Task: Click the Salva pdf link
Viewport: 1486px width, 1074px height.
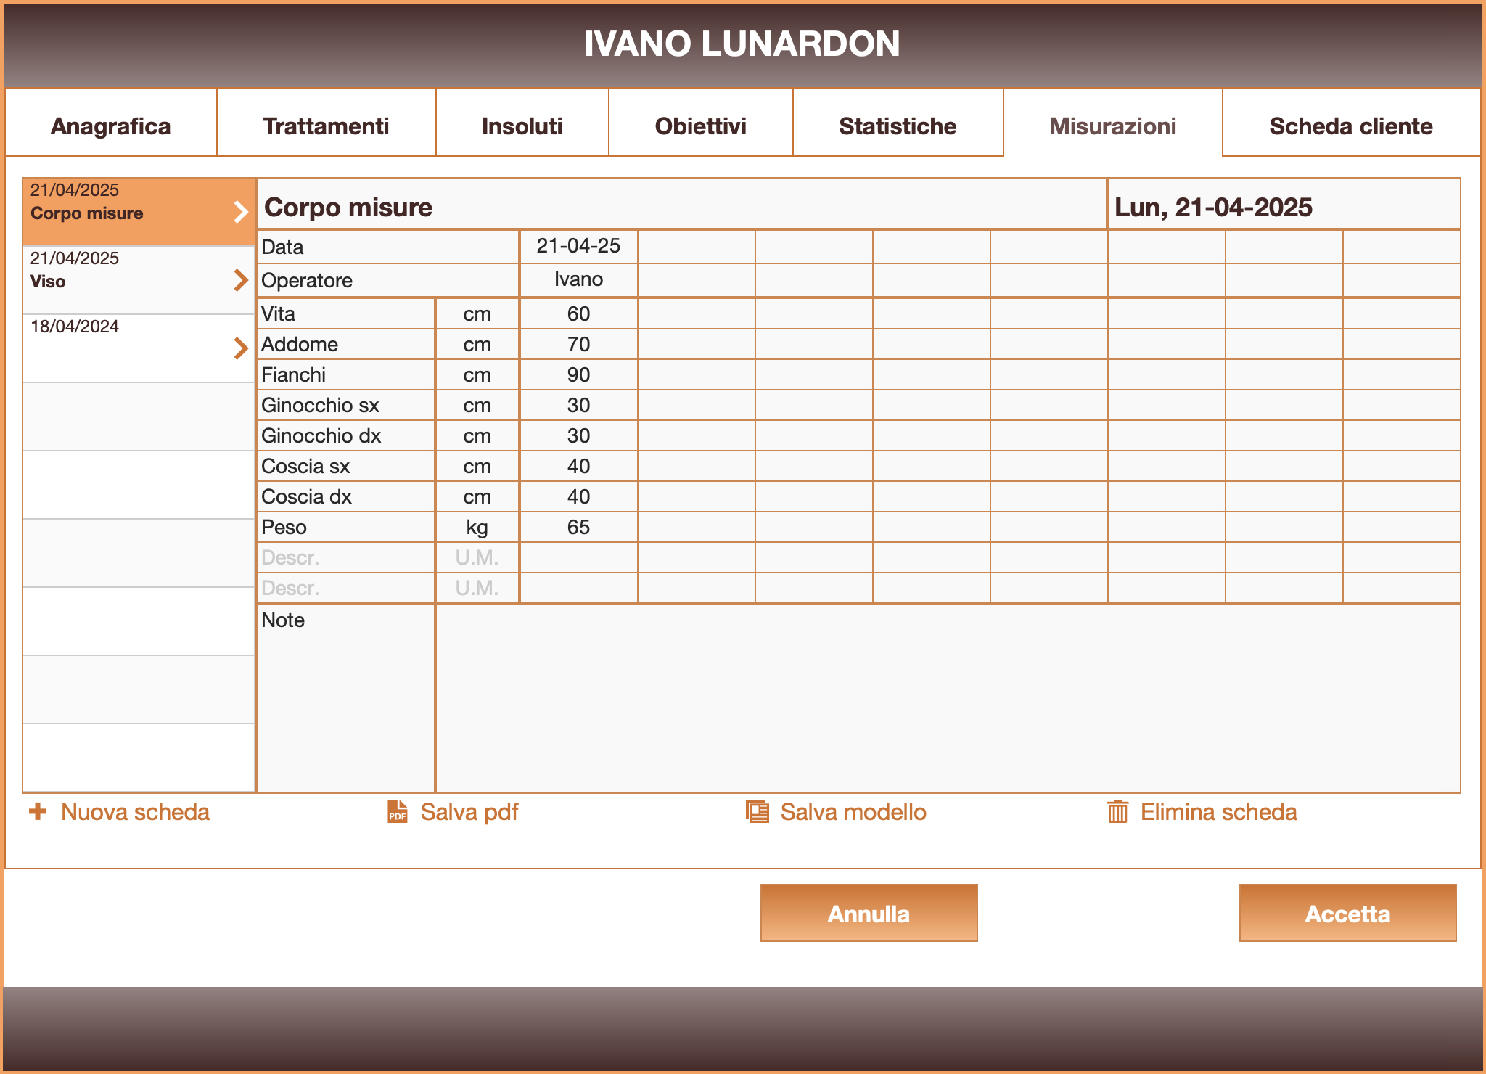Action: click(x=469, y=811)
